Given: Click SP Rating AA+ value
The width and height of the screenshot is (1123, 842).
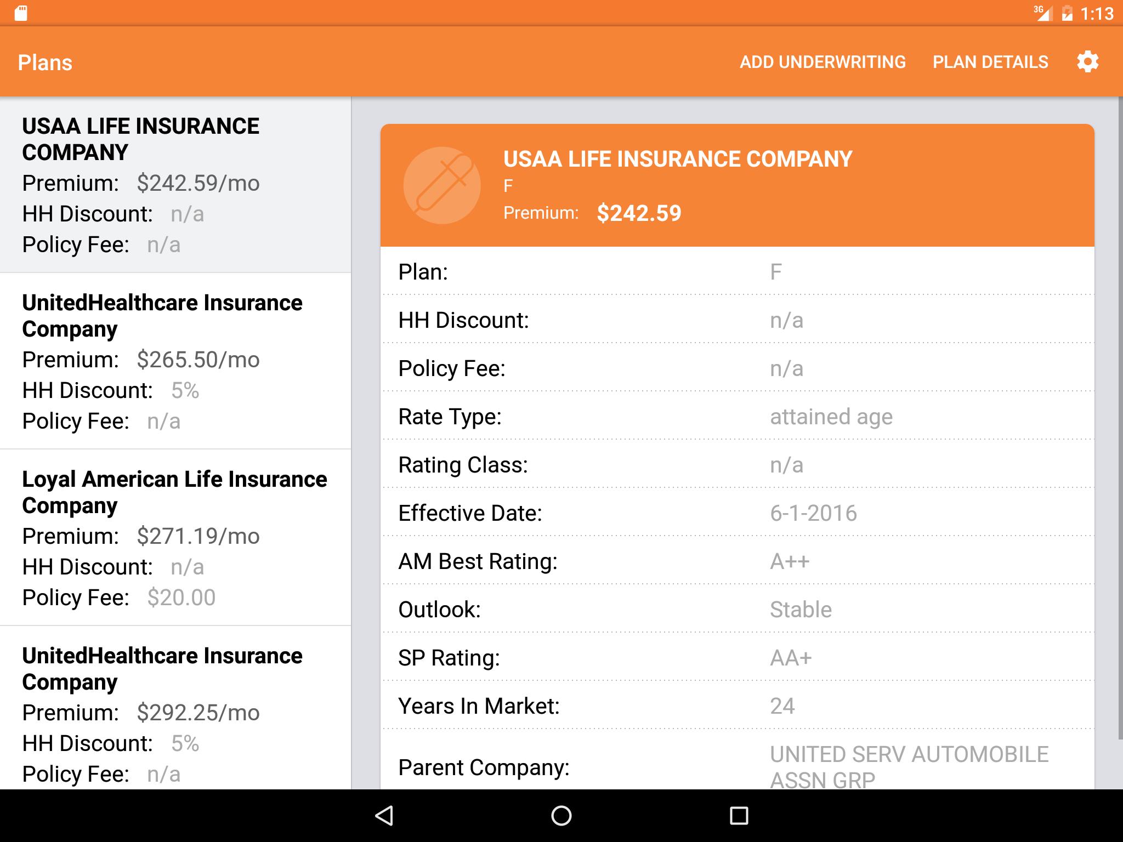Looking at the screenshot, I should (791, 658).
